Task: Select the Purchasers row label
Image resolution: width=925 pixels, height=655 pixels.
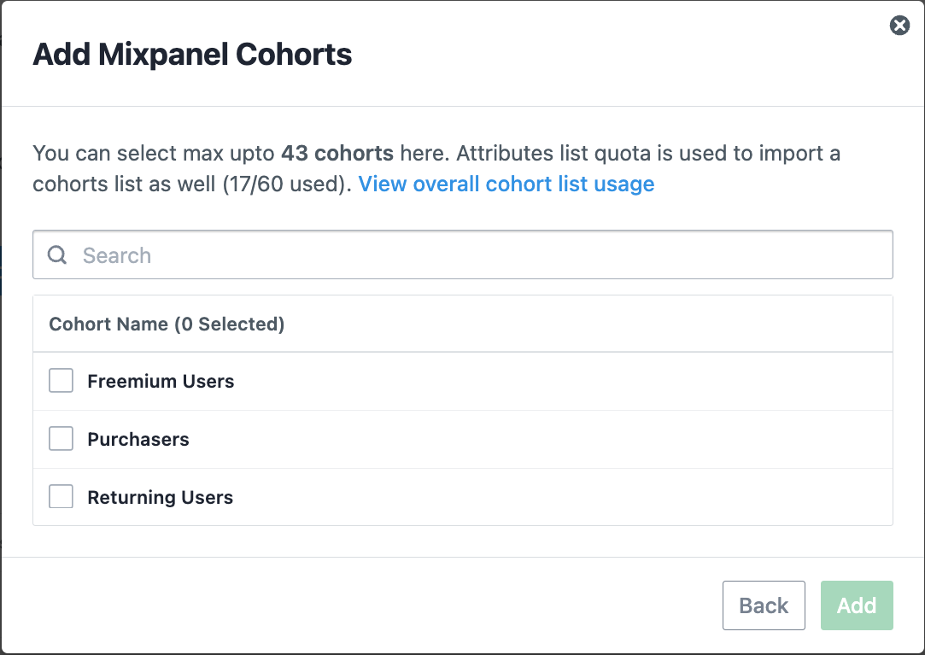Action: pyautogui.click(x=138, y=439)
